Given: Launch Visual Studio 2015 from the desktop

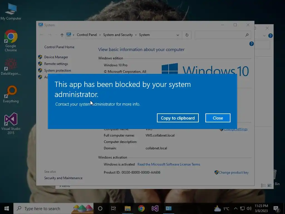Looking at the screenshot, I should (x=11, y=123).
